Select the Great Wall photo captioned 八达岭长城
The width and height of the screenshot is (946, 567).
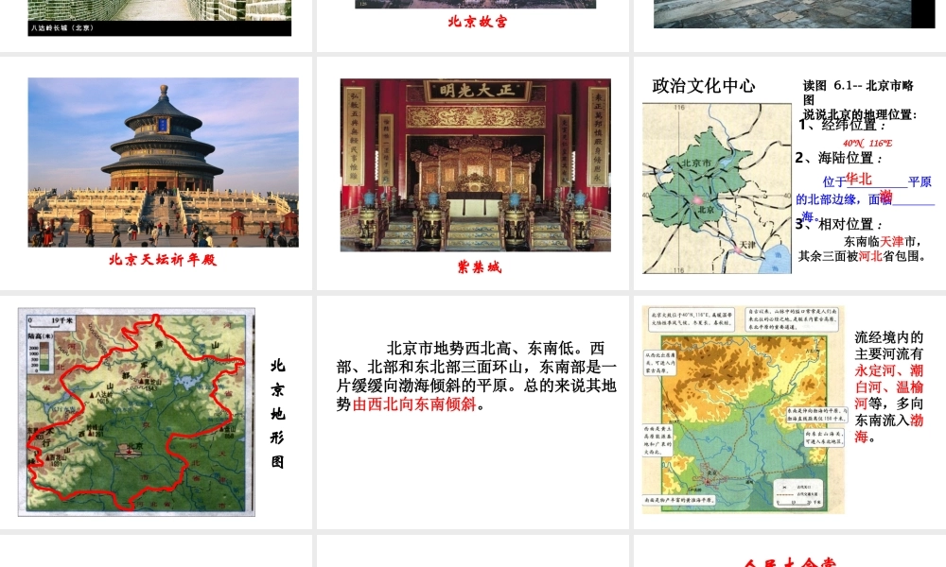point(159,17)
